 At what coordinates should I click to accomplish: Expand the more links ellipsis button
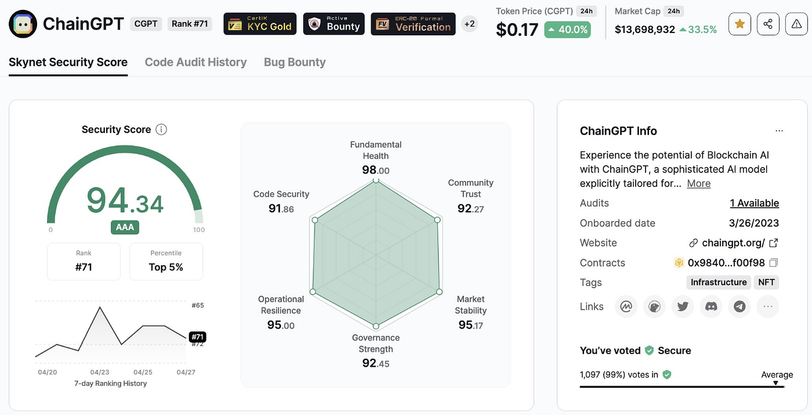click(768, 307)
